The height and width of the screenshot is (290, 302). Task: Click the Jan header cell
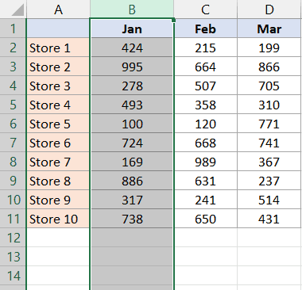click(x=132, y=29)
